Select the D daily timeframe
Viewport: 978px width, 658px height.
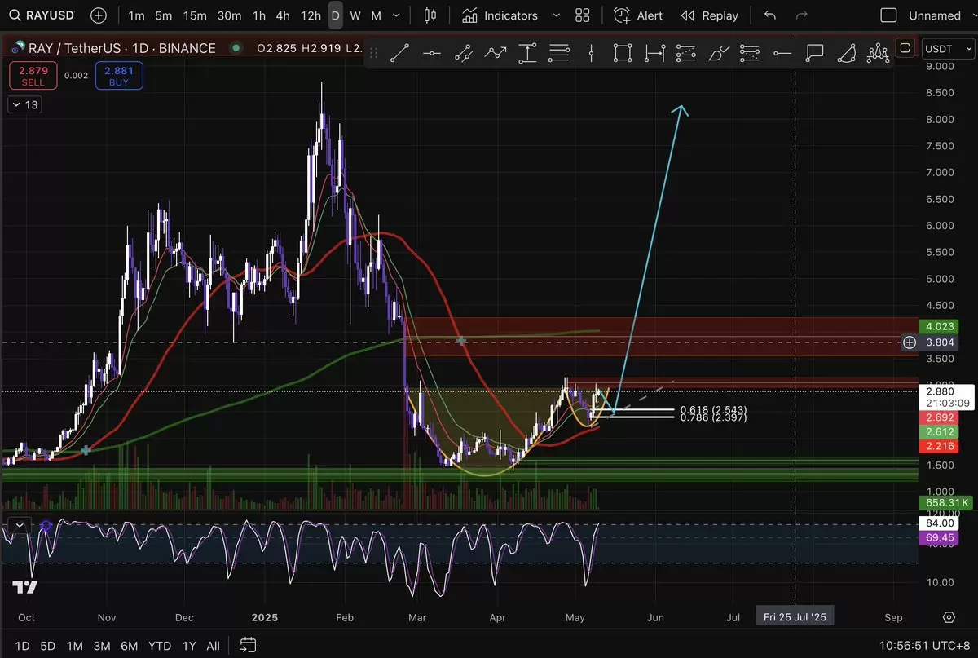click(x=335, y=15)
